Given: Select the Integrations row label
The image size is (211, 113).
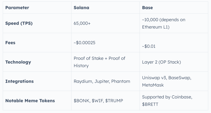Looking at the screenshot, I should 19,81.
